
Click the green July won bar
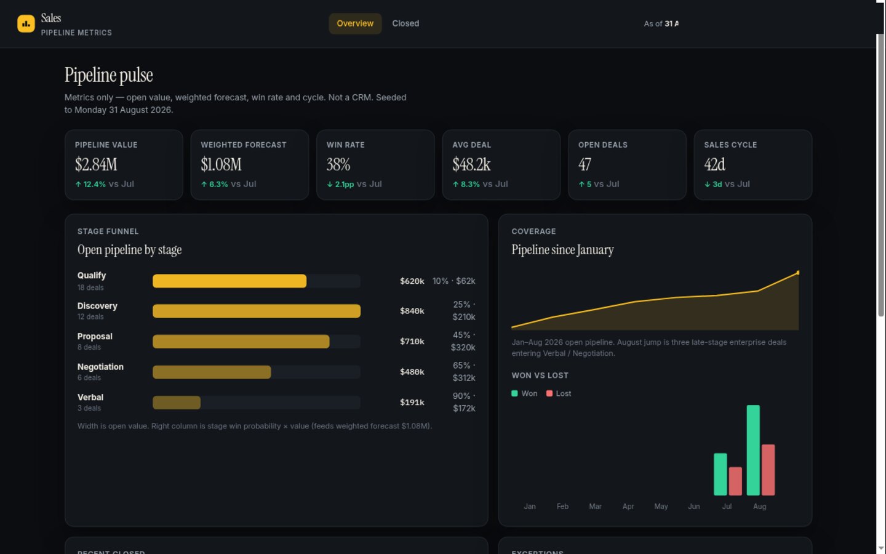point(720,474)
